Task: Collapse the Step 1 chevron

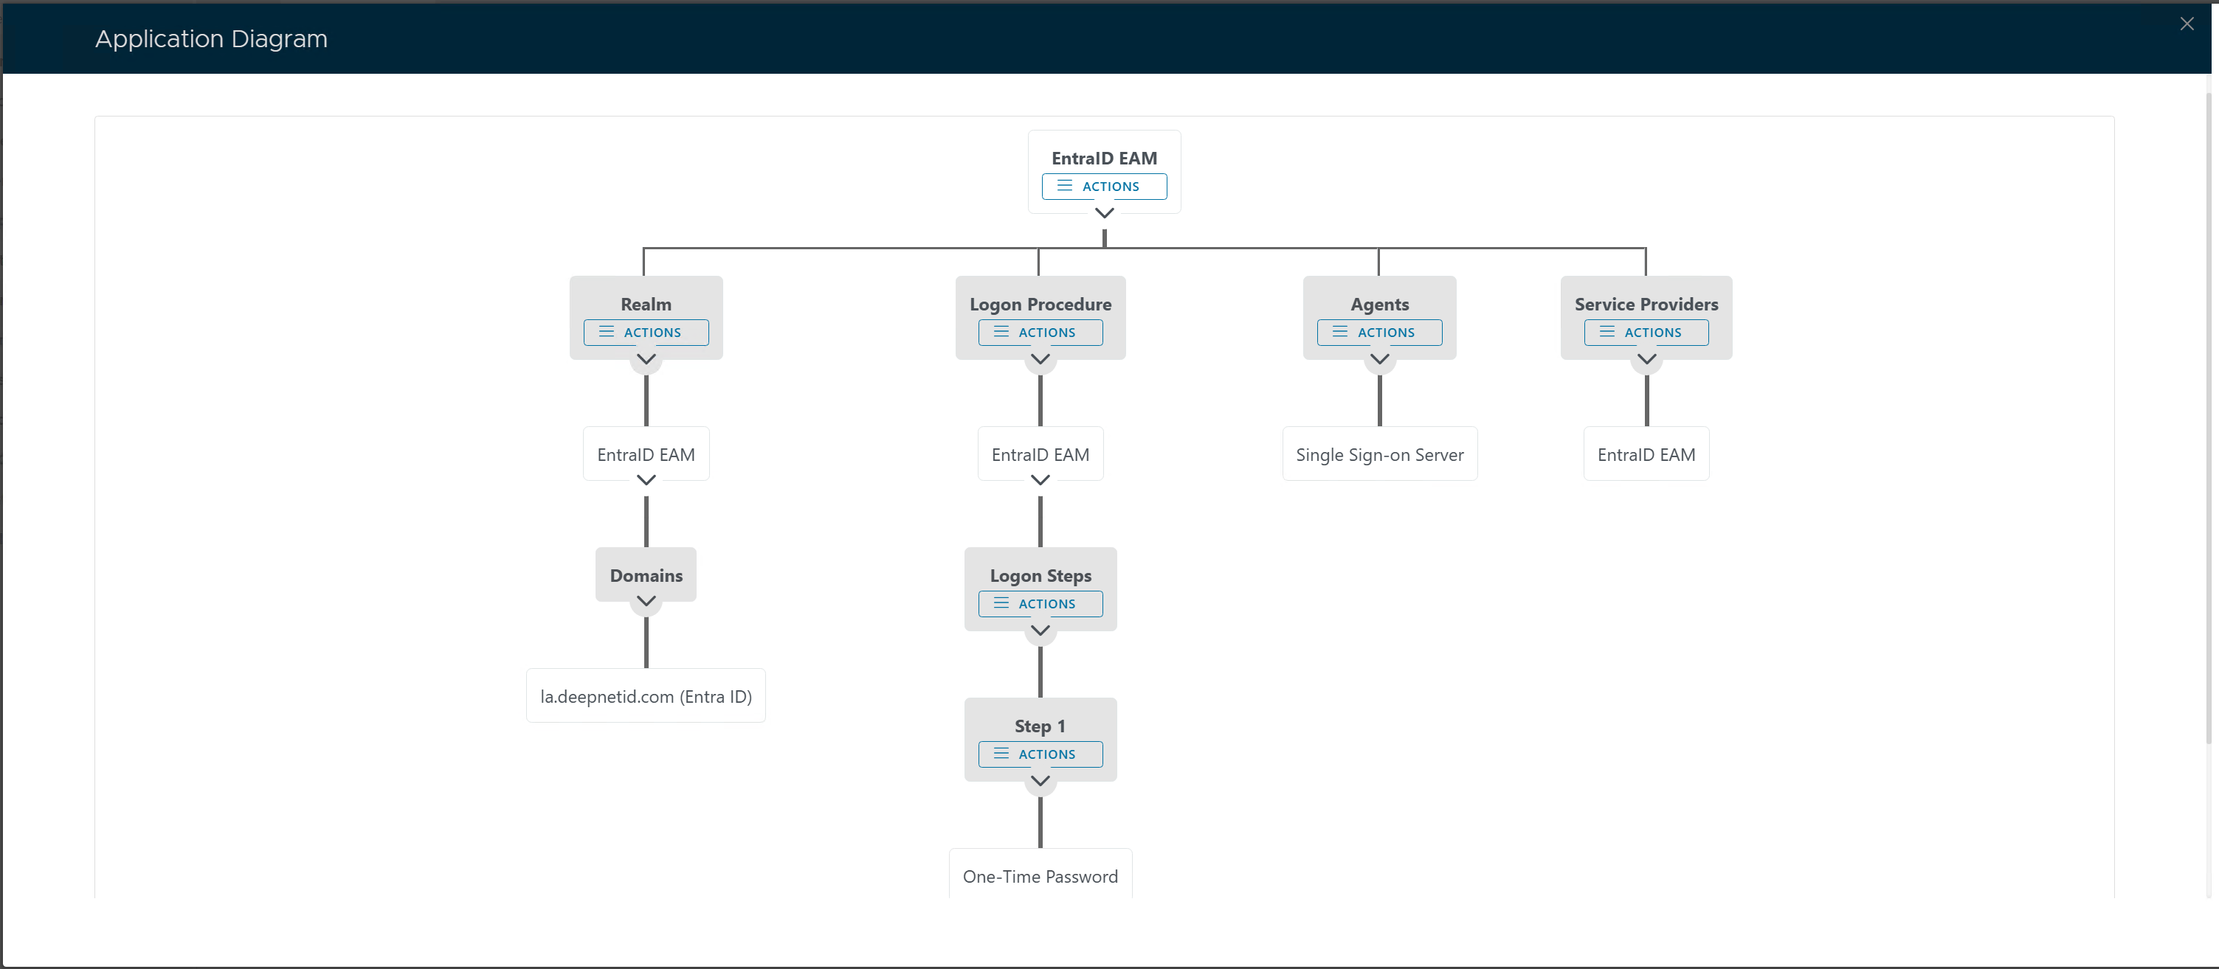Action: coord(1040,780)
